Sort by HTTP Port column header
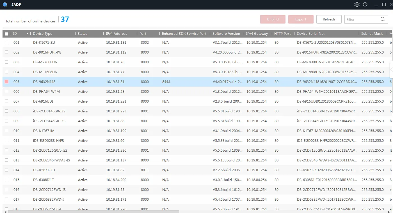The height and width of the screenshot is (213, 393). coord(282,34)
